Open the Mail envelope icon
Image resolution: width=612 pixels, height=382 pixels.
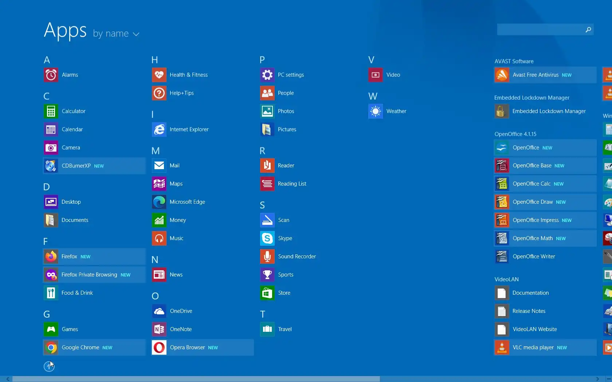159,166
